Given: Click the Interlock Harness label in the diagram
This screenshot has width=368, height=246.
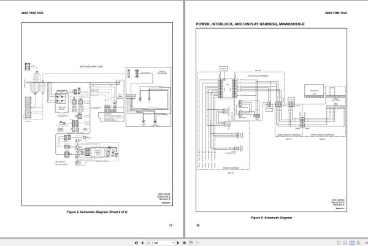Looking at the screenshot, I should click(x=258, y=76).
